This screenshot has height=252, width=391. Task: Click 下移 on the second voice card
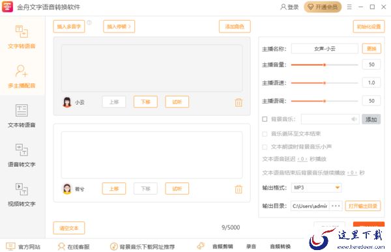pyautogui.click(x=145, y=188)
